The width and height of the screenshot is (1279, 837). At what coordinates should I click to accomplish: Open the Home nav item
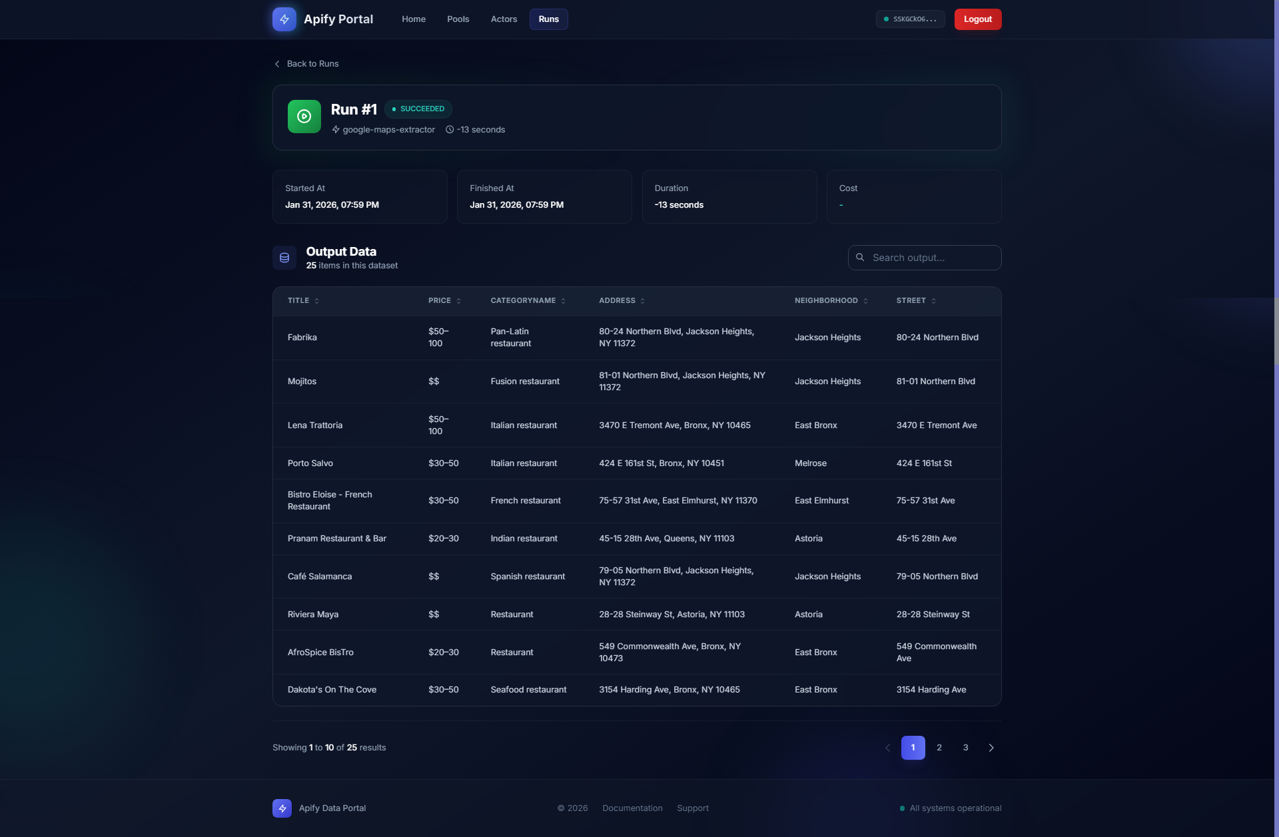point(413,19)
